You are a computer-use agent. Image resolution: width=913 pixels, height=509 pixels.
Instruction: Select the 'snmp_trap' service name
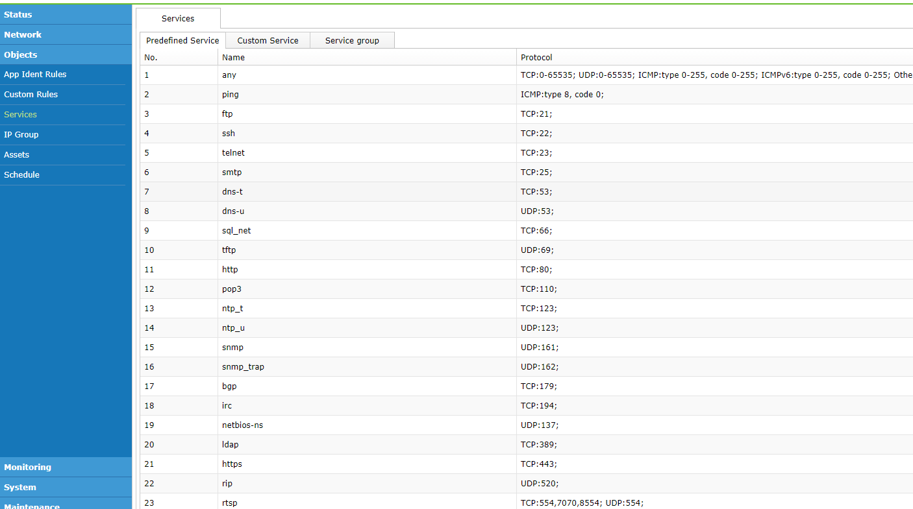(x=243, y=367)
